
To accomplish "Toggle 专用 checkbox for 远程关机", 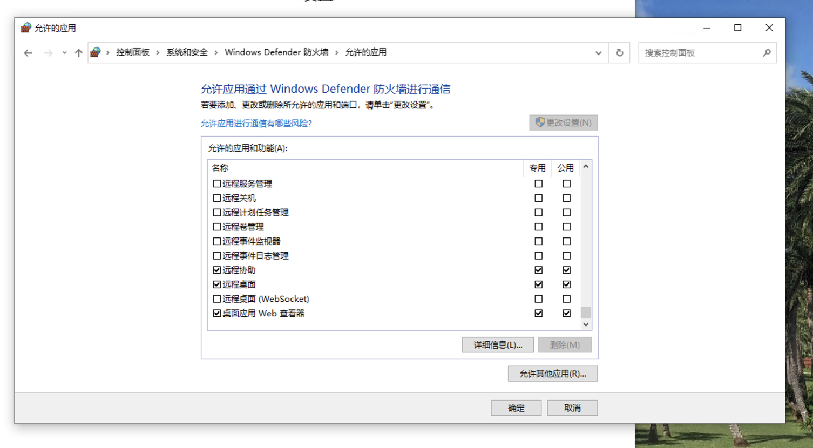I will coord(539,198).
